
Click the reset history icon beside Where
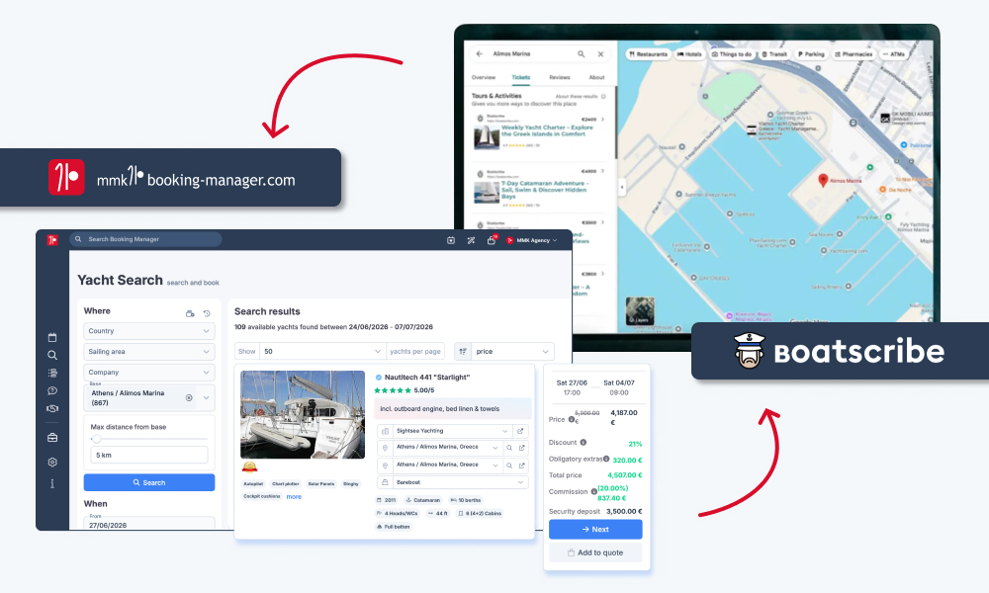tap(207, 313)
